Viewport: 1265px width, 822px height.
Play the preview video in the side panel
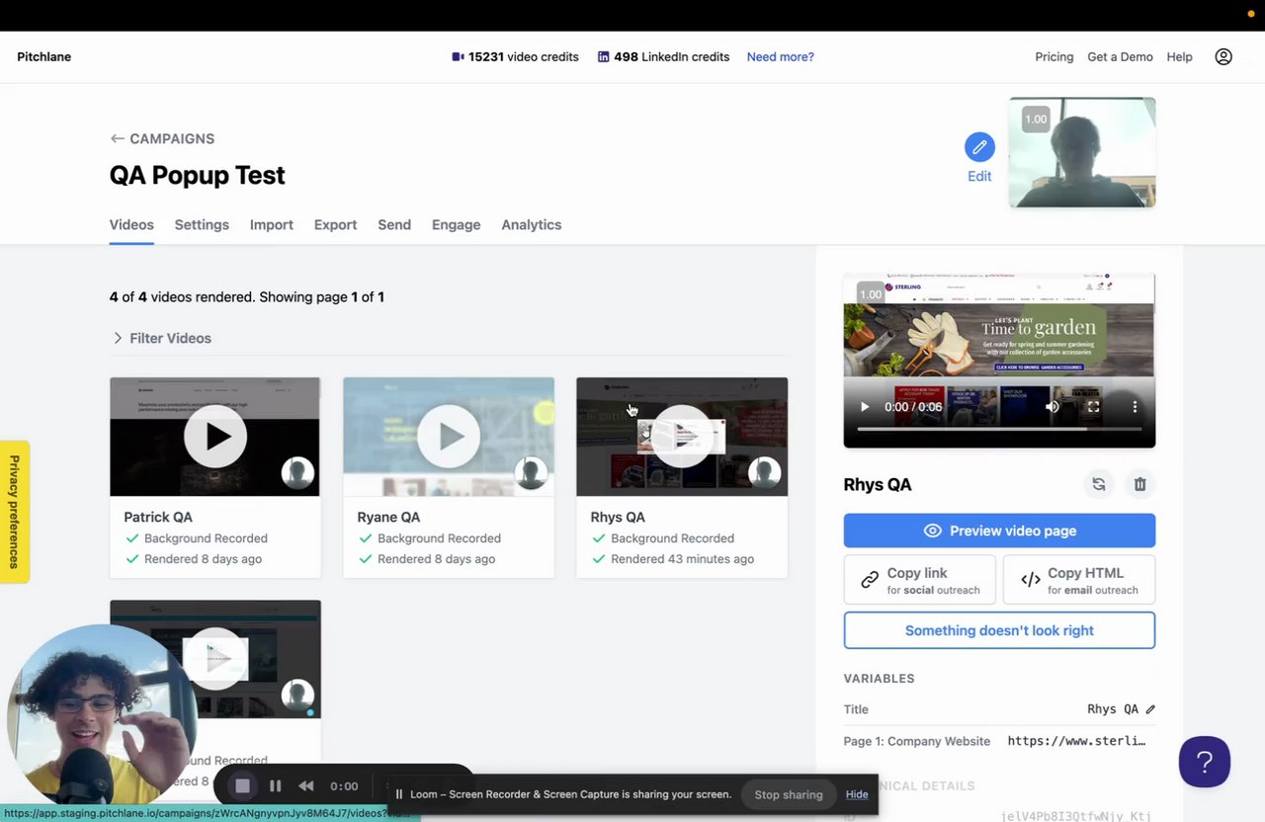coord(865,407)
